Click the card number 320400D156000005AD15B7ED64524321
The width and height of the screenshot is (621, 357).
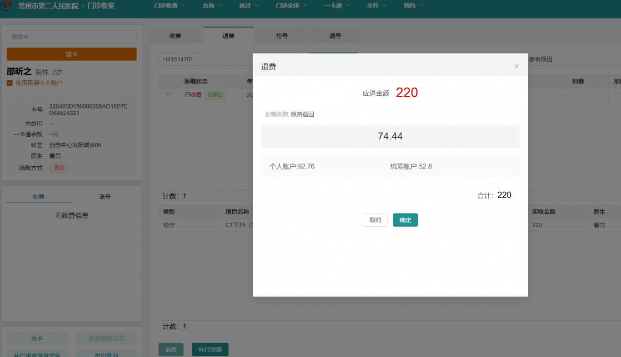click(89, 109)
